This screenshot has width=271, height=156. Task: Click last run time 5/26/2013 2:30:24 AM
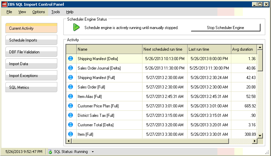tap(209, 78)
